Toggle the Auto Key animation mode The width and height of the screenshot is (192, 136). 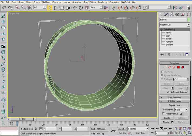click(122, 129)
